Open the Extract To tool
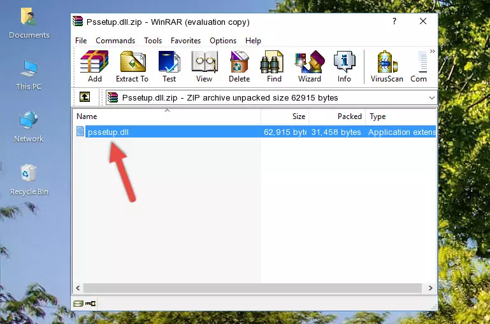The height and width of the screenshot is (324, 490). pos(132,66)
